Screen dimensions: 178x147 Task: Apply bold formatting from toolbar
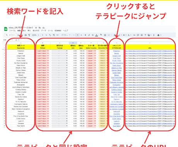(x=85, y=35)
